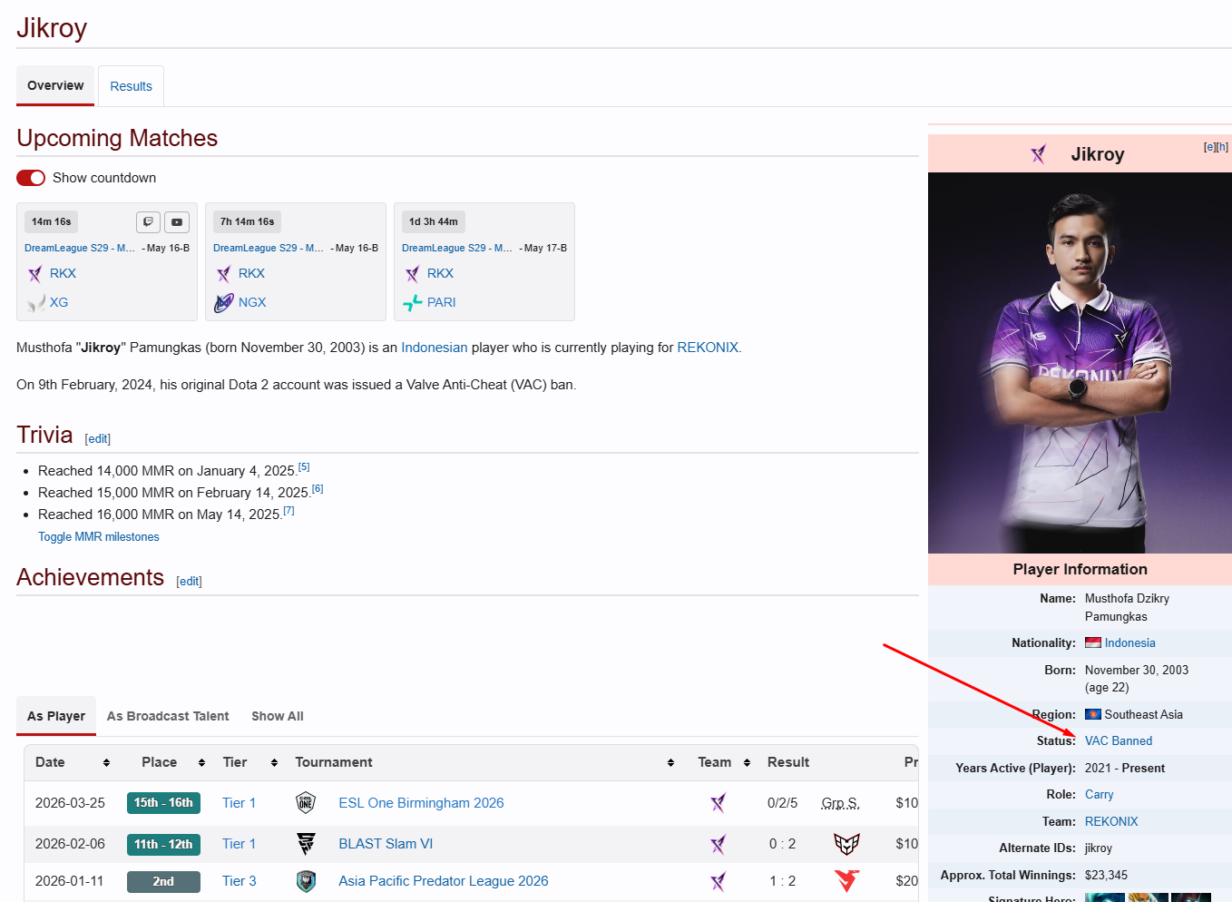Sort the table by Tournament column arrows
The height and width of the screenshot is (902, 1232).
670,763
